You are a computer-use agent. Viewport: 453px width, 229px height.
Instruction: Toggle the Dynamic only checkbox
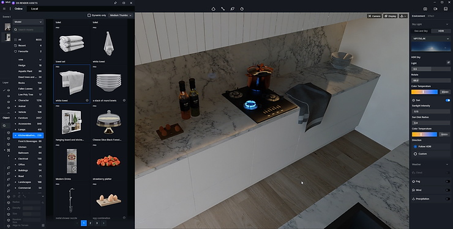(x=89, y=15)
